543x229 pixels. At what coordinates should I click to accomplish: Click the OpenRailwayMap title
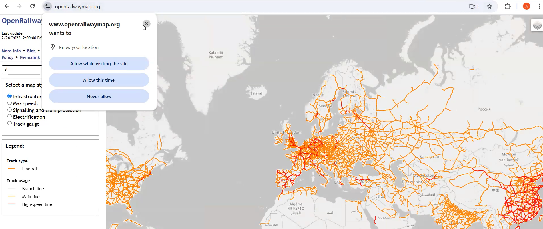(22, 21)
